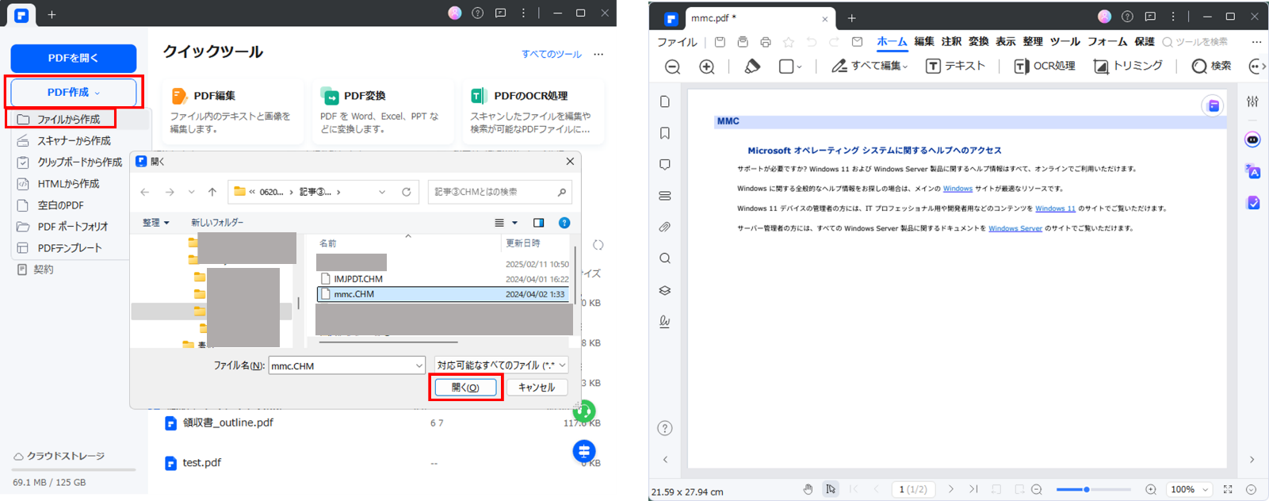
Task: Switch to the ホーム tab
Action: click(x=892, y=42)
